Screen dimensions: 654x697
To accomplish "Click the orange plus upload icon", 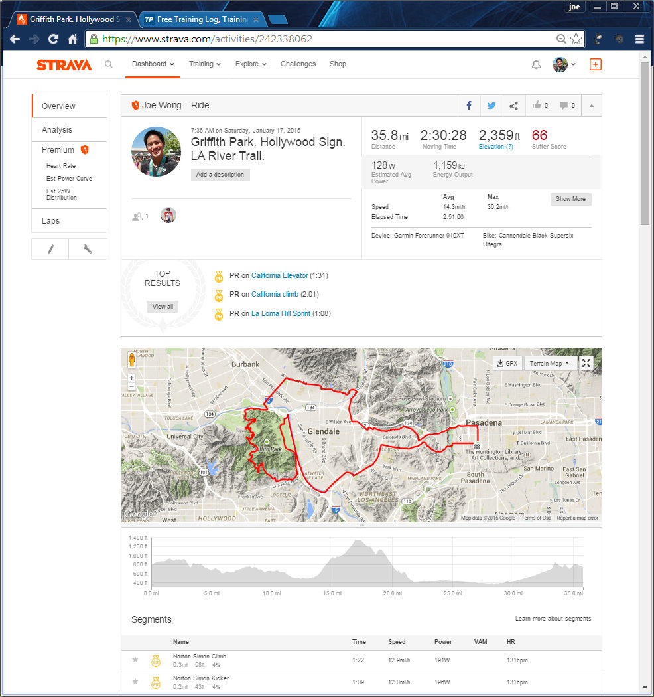I will point(595,64).
